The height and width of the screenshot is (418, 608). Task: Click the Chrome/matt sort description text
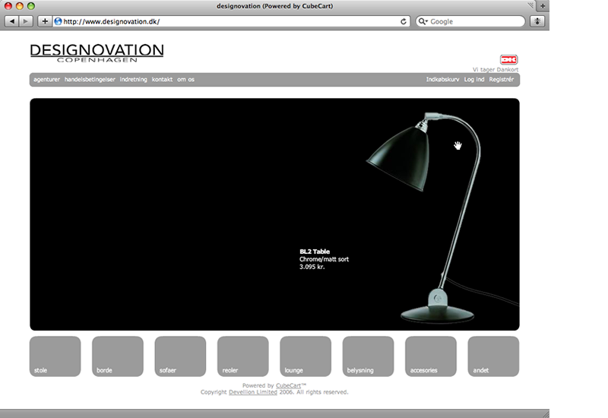click(325, 259)
